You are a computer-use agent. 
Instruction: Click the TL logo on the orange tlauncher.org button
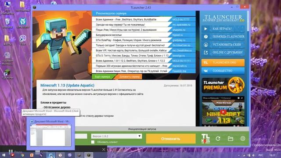point(206,63)
